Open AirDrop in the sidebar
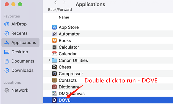Screen dimensions: 173x104 pos(15,24)
